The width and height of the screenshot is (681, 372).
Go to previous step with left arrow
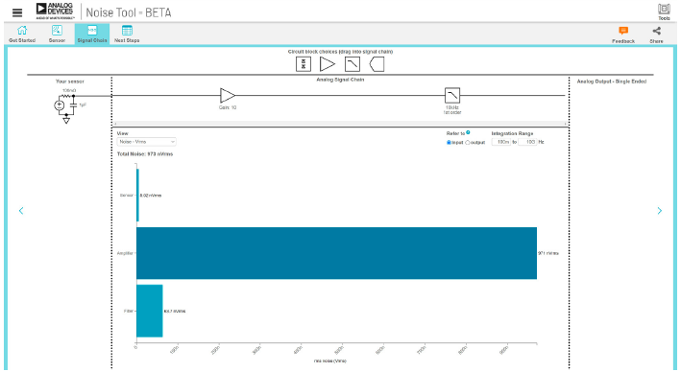point(21,211)
